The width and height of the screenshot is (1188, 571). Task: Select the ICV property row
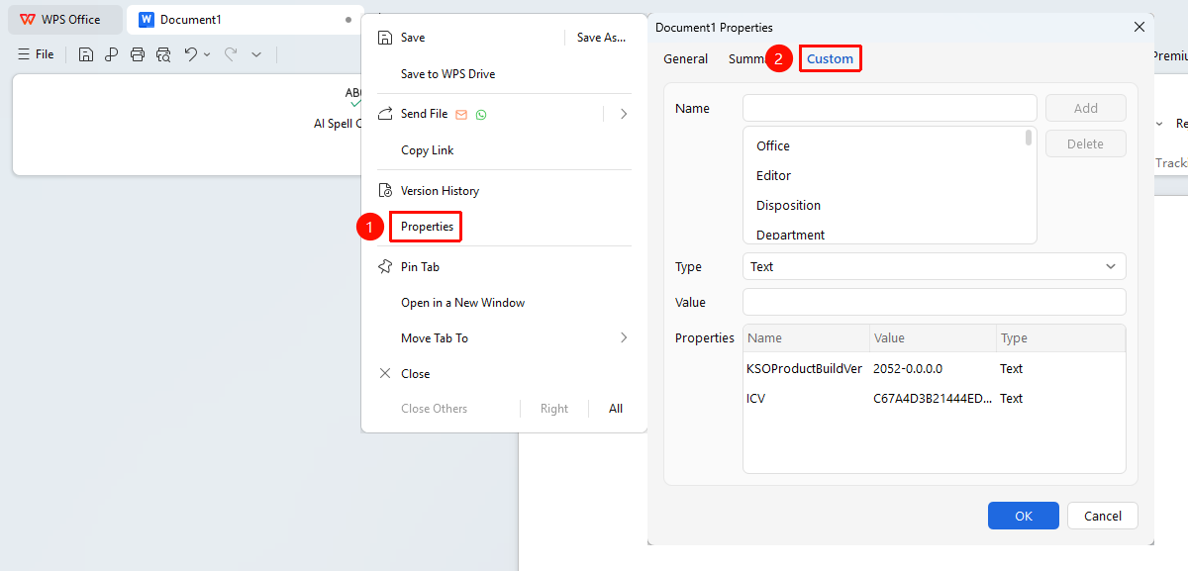pos(935,399)
